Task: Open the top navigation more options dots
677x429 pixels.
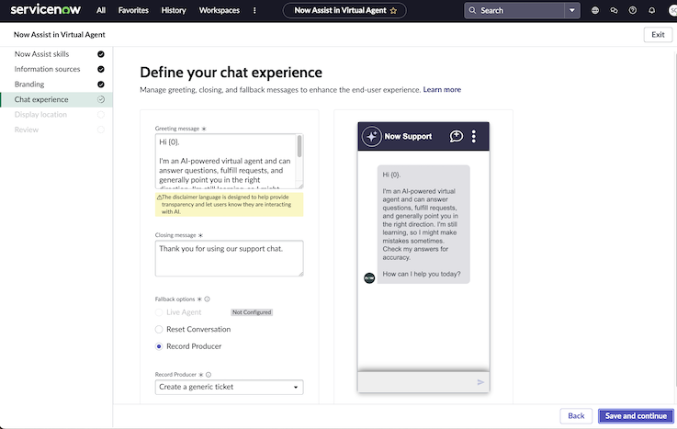Action: coord(254,10)
